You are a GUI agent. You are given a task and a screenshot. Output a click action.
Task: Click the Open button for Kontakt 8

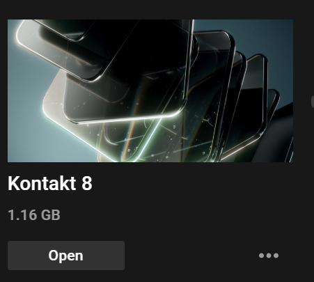[66, 256]
